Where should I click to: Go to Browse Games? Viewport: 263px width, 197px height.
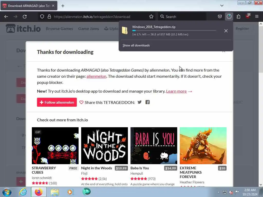coord(59,29)
